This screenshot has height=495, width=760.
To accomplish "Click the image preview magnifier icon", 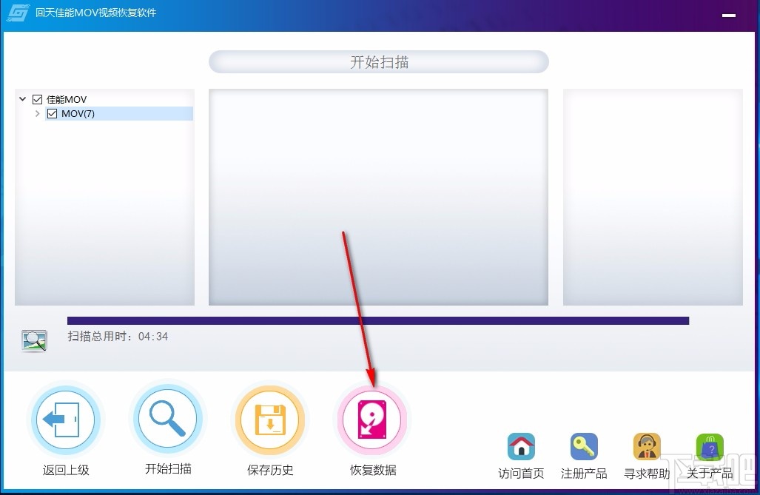I will coord(35,341).
